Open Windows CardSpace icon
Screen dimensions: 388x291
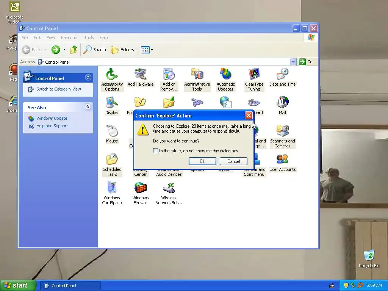pos(112,194)
